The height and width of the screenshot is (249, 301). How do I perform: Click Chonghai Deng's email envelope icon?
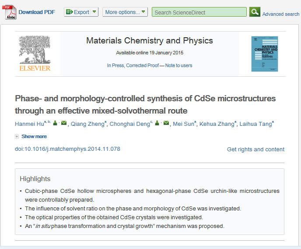[x=166, y=124]
